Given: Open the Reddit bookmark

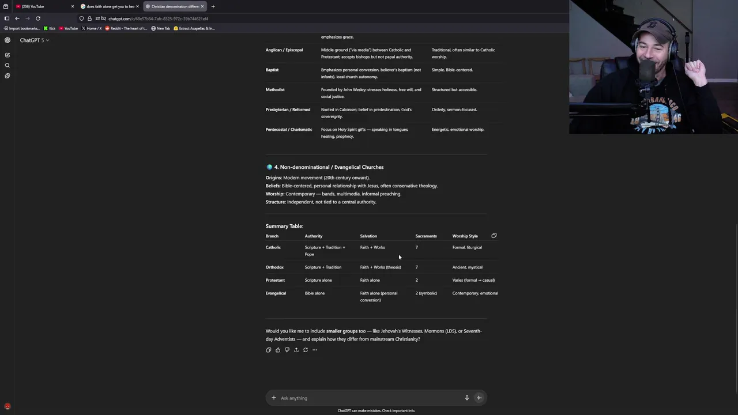Looking at the screenshot, I should point(127,28).
